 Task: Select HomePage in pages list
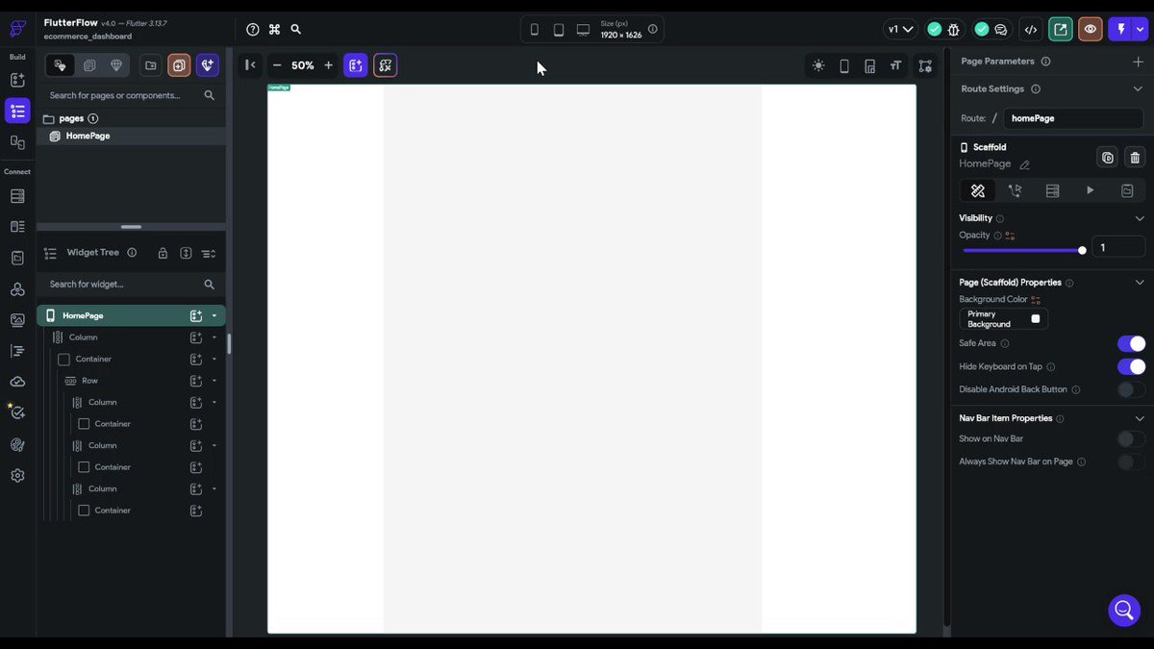pos(131,136)
